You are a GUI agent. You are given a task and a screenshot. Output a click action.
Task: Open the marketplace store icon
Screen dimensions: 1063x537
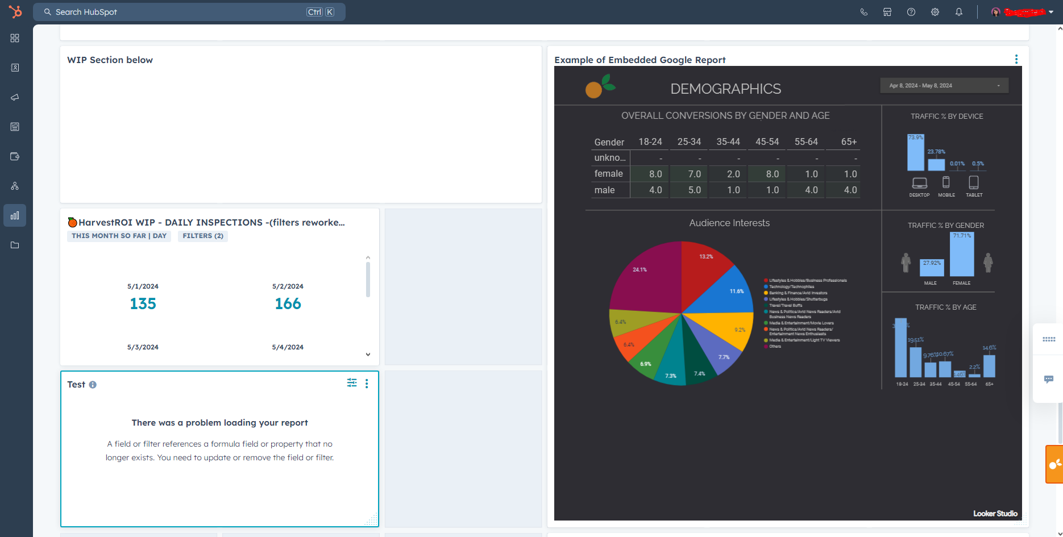point(887,12)
